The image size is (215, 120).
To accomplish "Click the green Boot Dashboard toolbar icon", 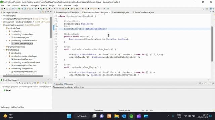I will pyautogui.click(x=19, y=9).
